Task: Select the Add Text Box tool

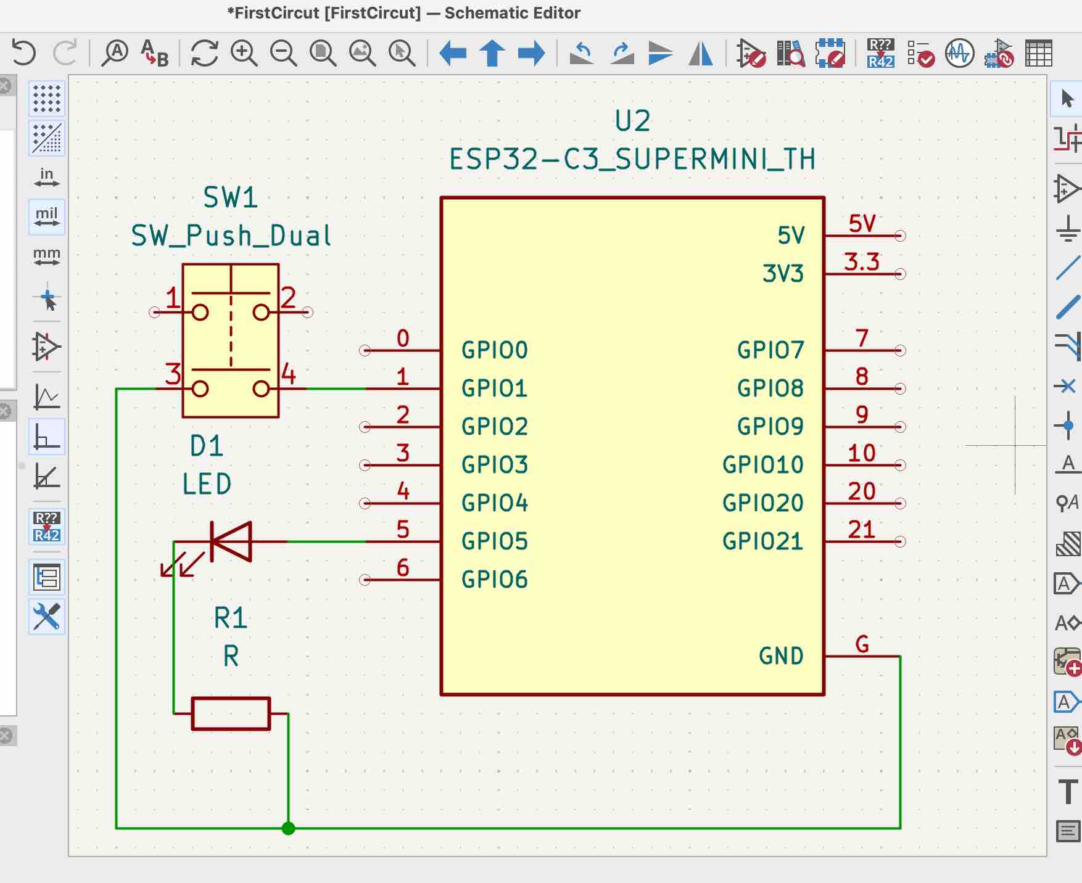Action: [1067, 831]
